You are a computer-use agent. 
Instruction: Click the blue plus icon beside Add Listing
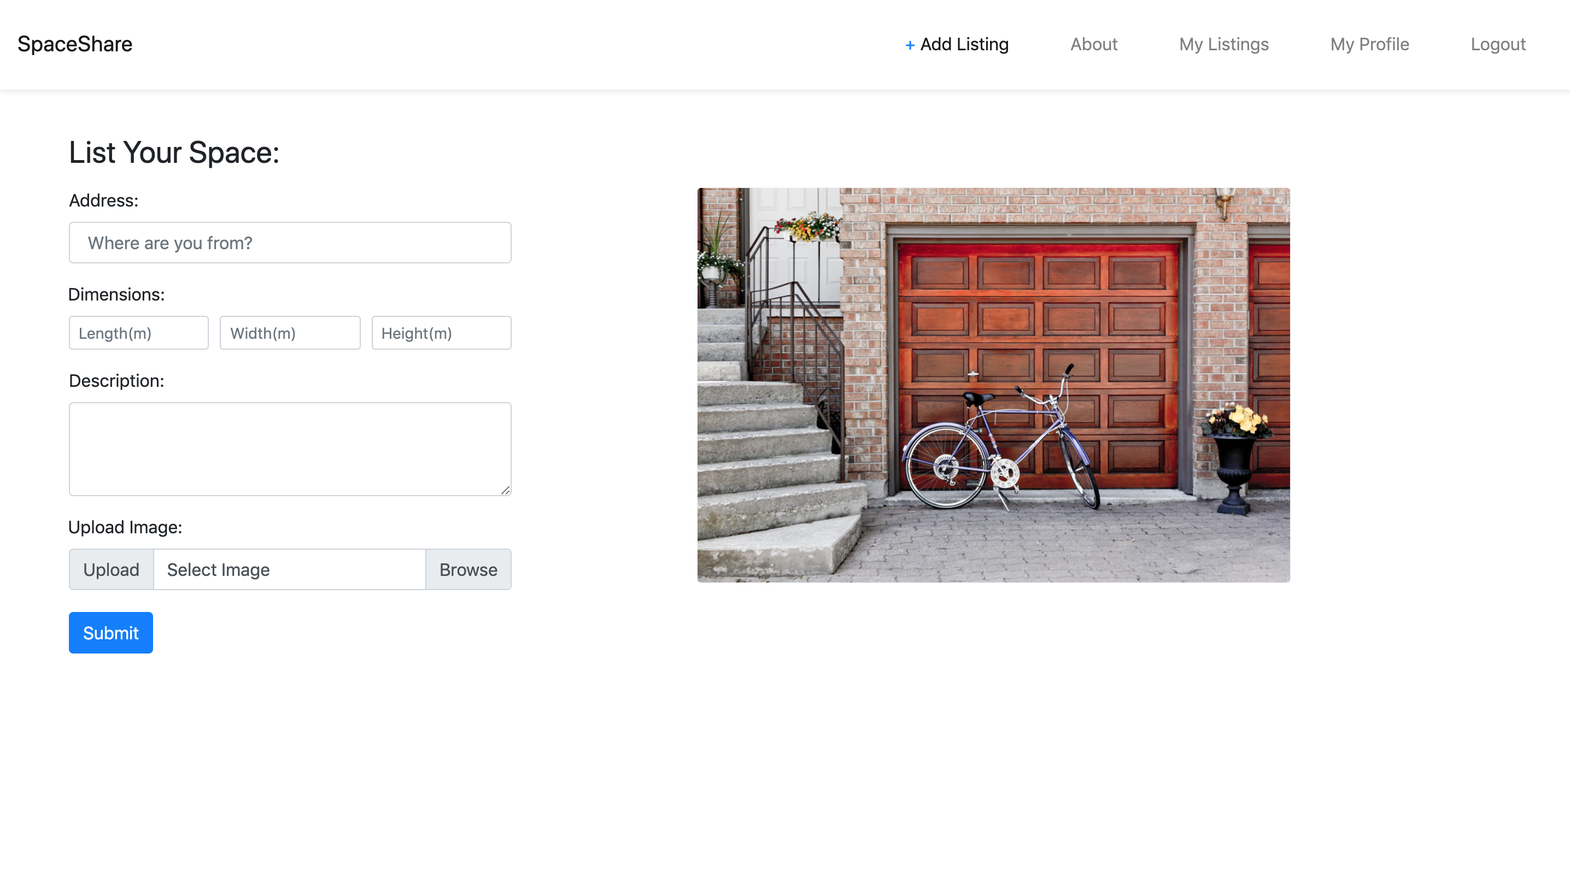(x=909, y=45)
